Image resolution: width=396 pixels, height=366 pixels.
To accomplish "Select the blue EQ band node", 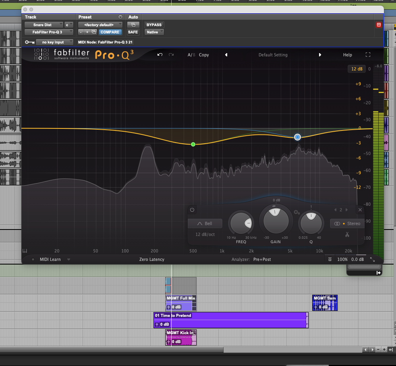I will (x=297, y=137).
